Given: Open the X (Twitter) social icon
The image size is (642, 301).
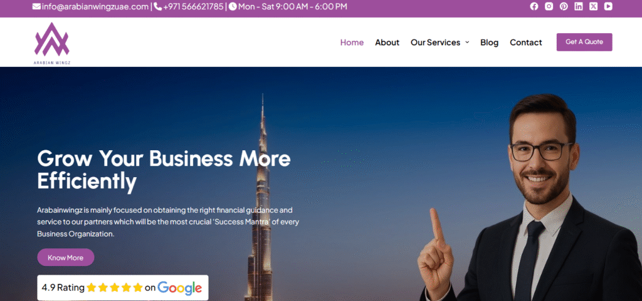Looking at the screenshot, I should pos(593,6).
